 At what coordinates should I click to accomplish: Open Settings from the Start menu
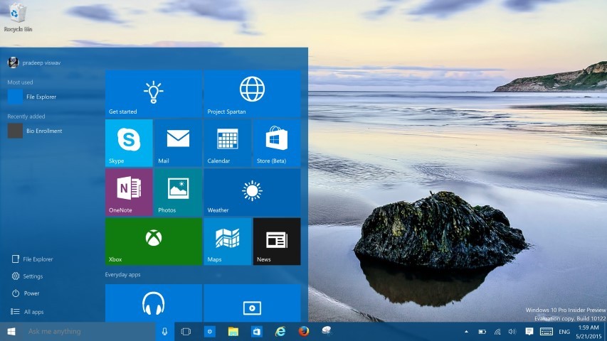[x=27, y=276]
